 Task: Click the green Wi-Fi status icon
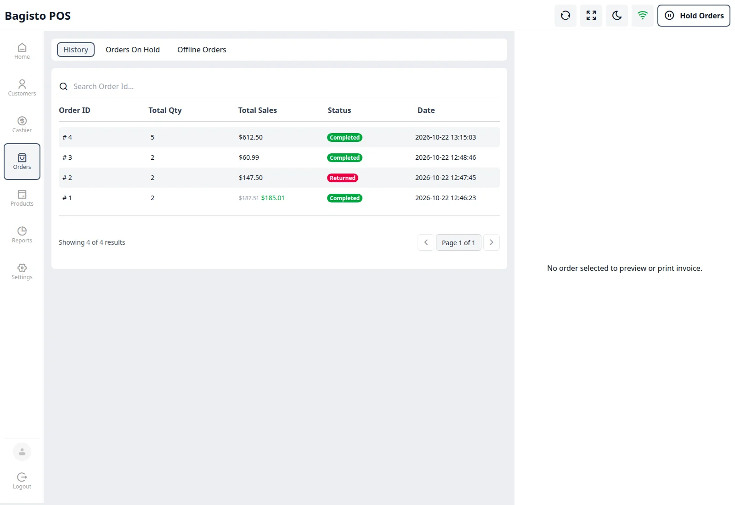(x=643, y=16)
